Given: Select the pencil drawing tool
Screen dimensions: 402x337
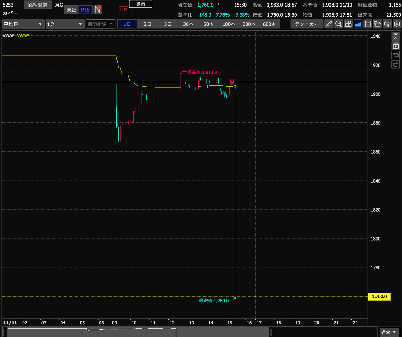Looking at the screenshot, I should click(329, 24).
